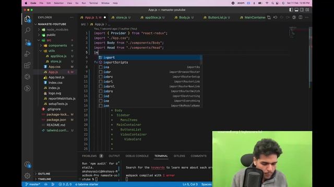
Task: Choose the imd importDestructuring snippet
Action: 150,96
